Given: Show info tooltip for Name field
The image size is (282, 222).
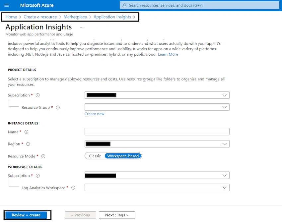Looking at the screenshot, I should tap(27, 132).
